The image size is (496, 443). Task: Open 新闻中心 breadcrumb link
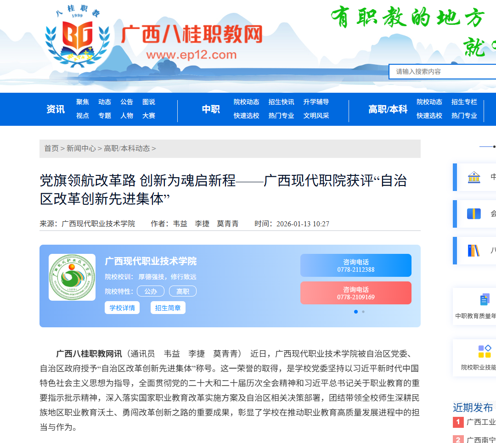click(81, 148)
